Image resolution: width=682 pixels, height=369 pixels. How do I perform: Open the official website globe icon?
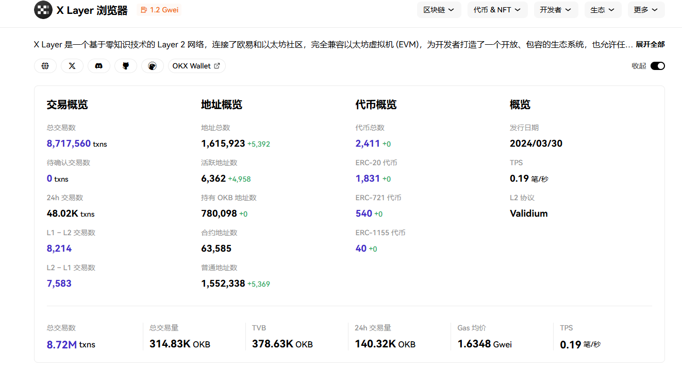(45, 66)
